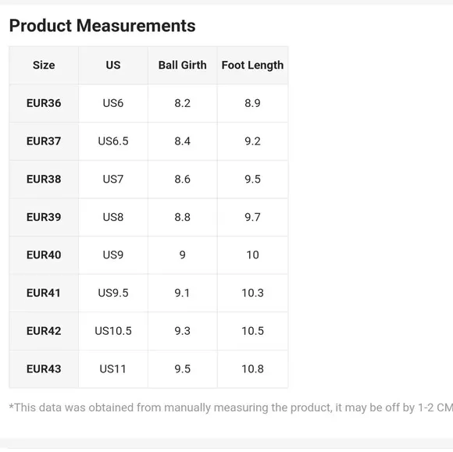The image size is (453, 452).
Task: Click the manual measurement disclaimer note
Action: (231, 408)
